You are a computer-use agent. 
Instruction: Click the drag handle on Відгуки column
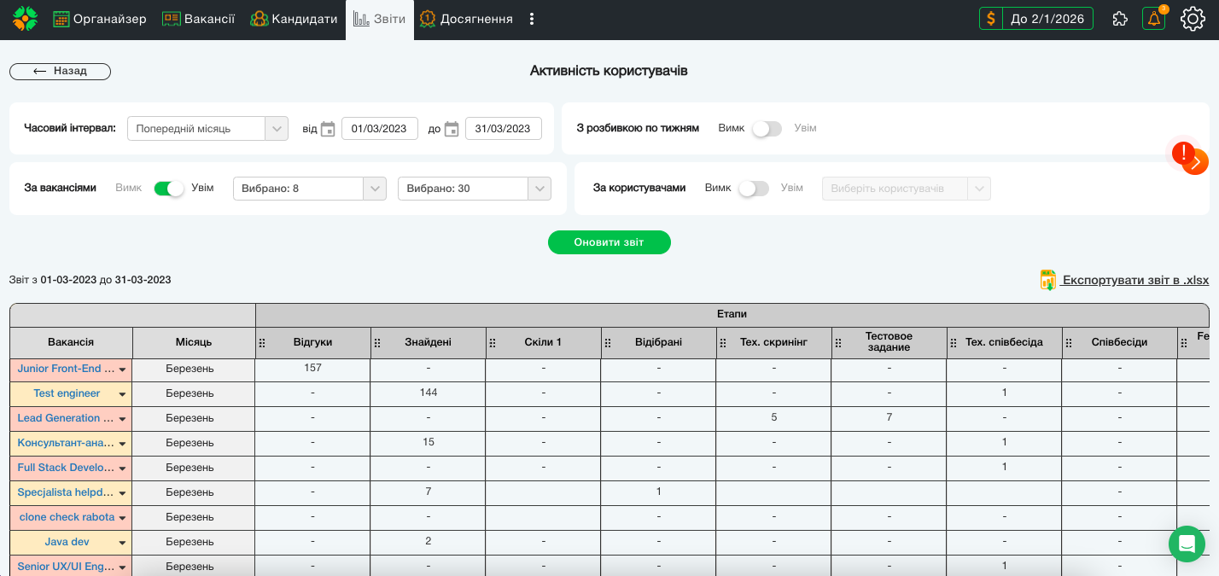pyautogui.click(x=263, y=342)
